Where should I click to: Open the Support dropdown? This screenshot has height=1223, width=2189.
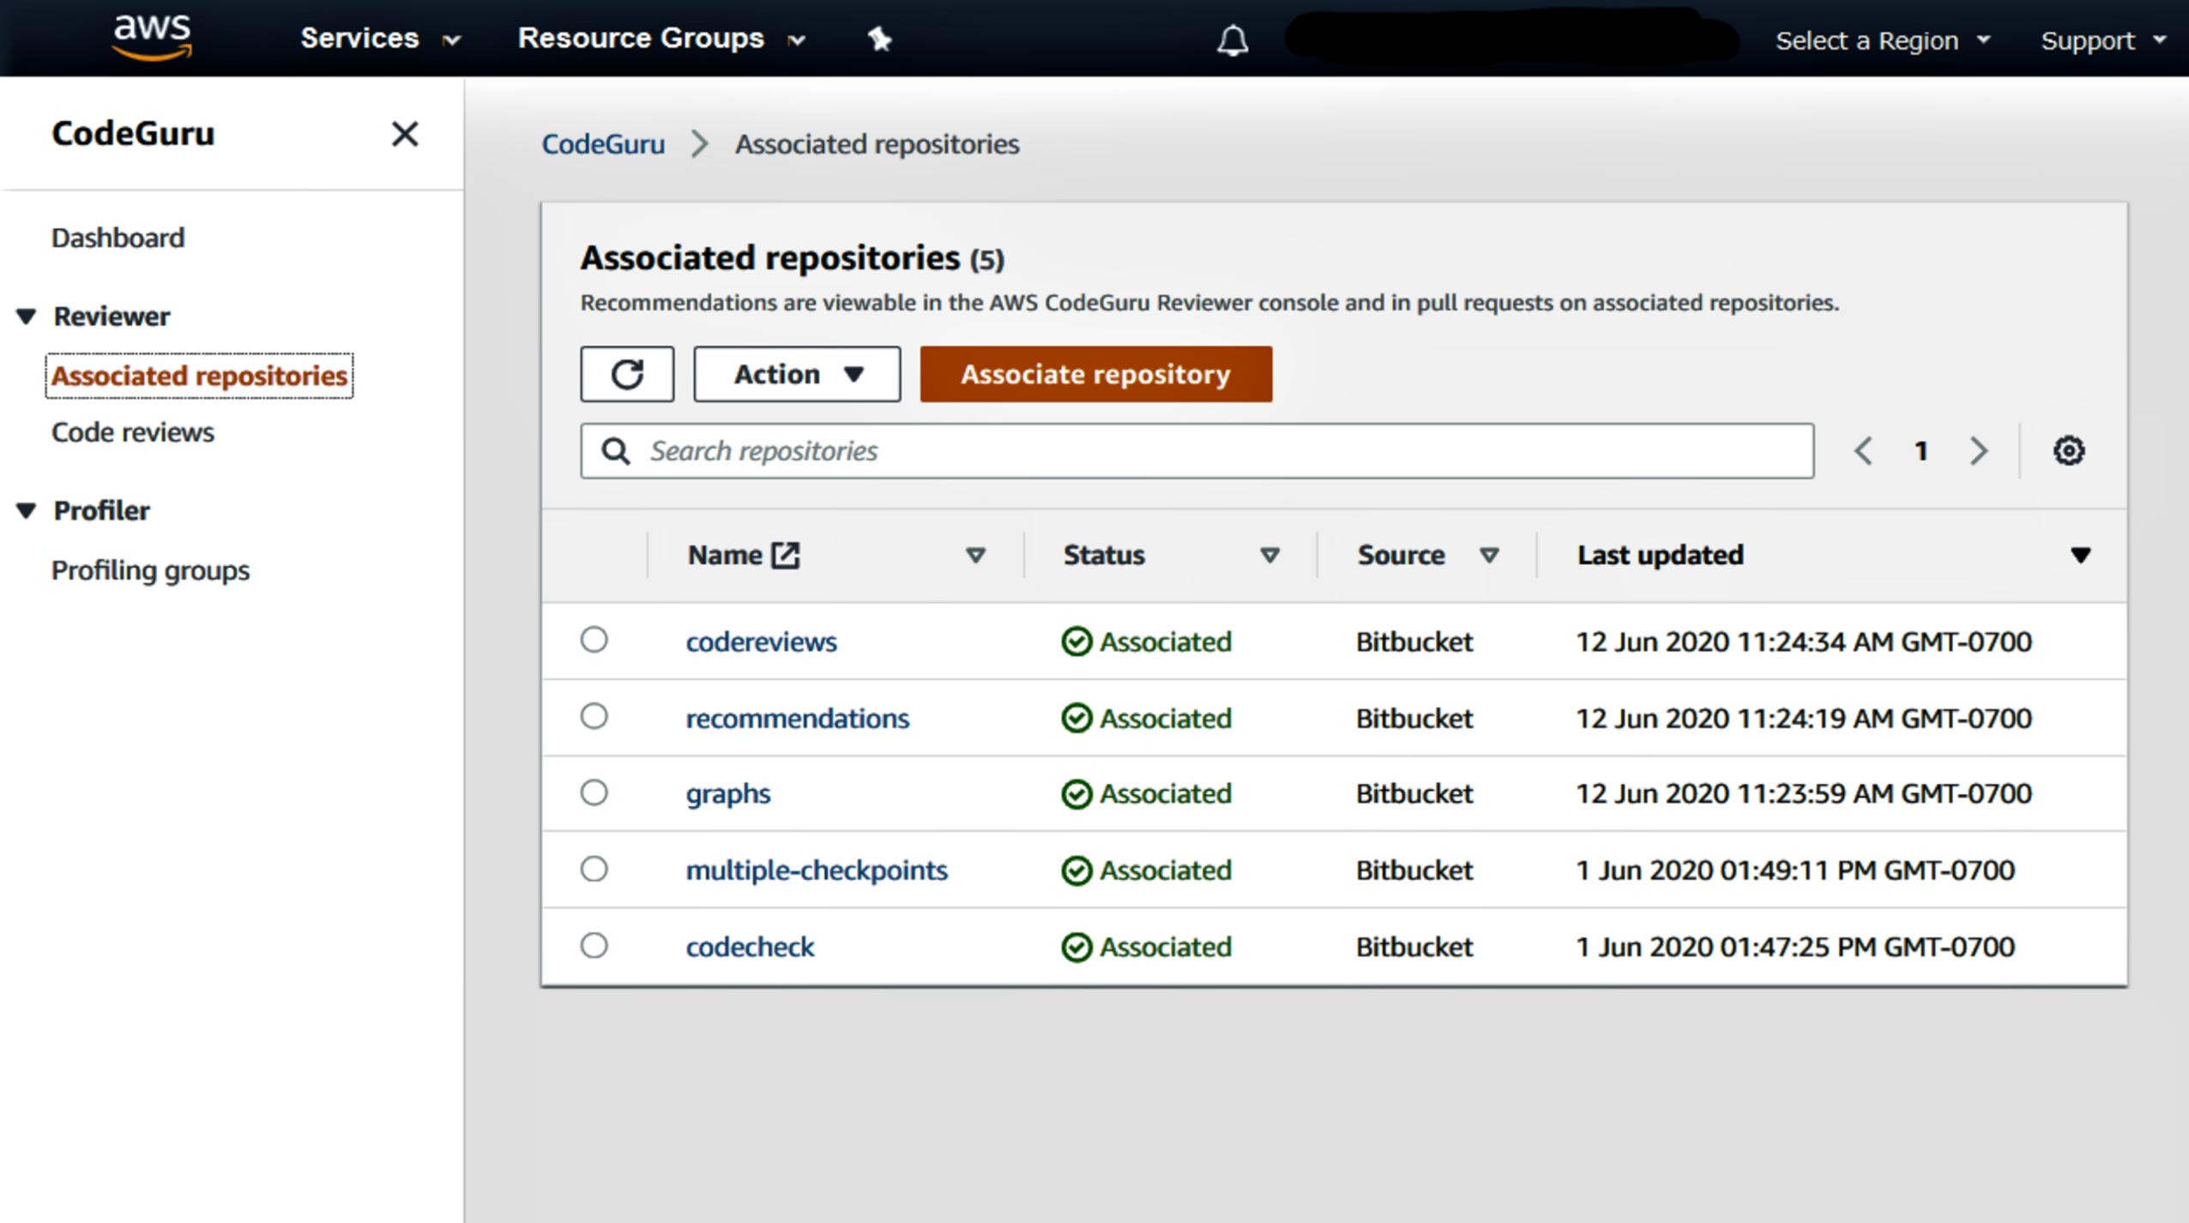[2102, 40]
